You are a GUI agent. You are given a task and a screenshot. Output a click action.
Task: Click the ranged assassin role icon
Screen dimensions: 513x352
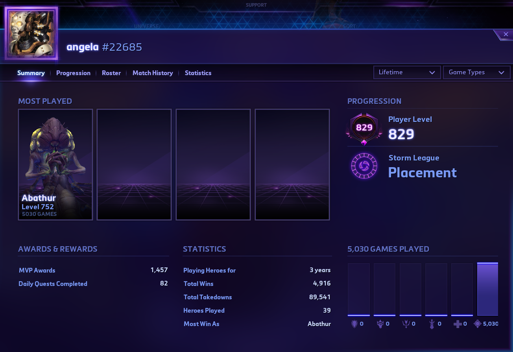pos(406,324)
